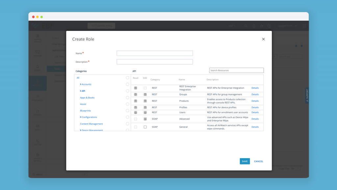Toggle Read checkbox for REST Products

tap(136, 101)
